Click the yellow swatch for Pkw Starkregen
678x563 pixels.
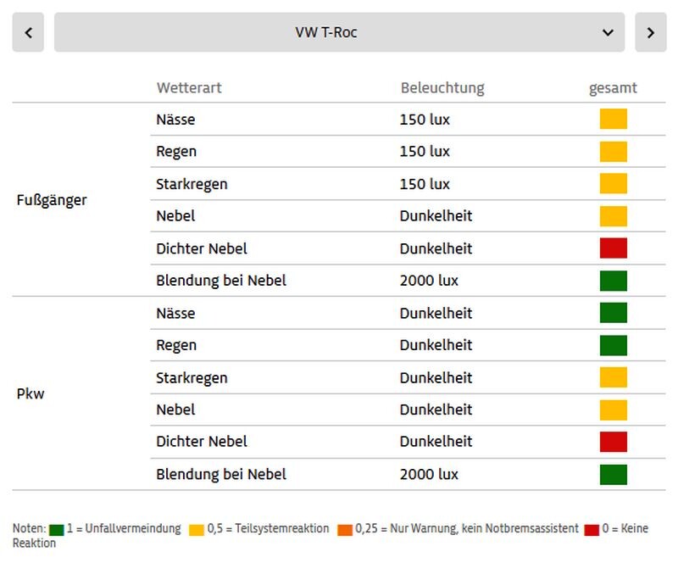tap(613, 377)
